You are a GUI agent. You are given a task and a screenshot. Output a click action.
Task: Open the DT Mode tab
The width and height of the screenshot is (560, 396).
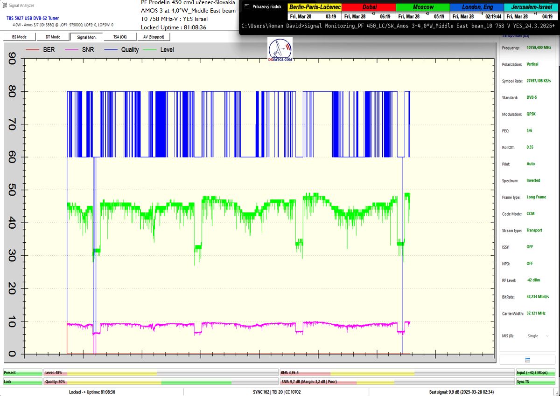click(x=52, y=37)
